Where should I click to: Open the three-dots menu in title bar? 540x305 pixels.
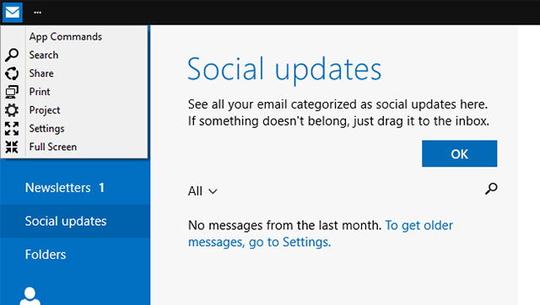(x=37, y=13)
